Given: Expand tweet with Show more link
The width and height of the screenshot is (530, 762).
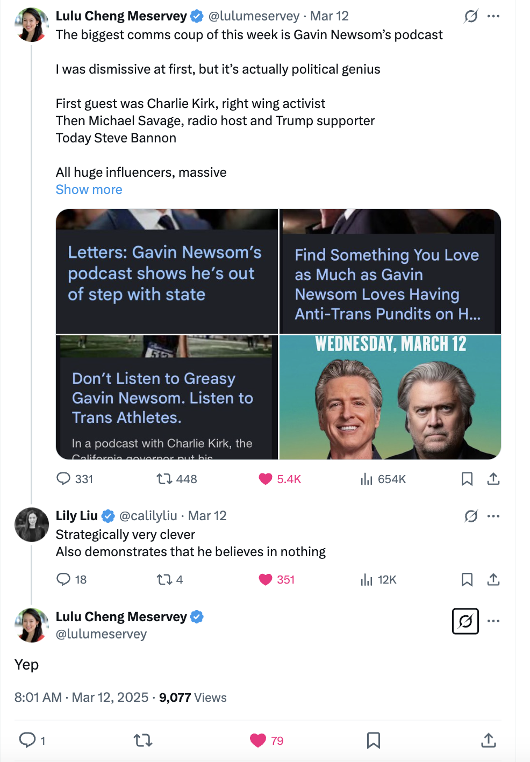Looking at the screenshot, I should coord(89,190).
